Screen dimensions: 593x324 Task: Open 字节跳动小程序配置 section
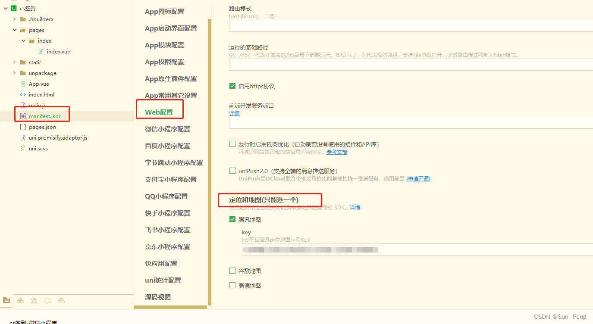(x=174, y=163)
